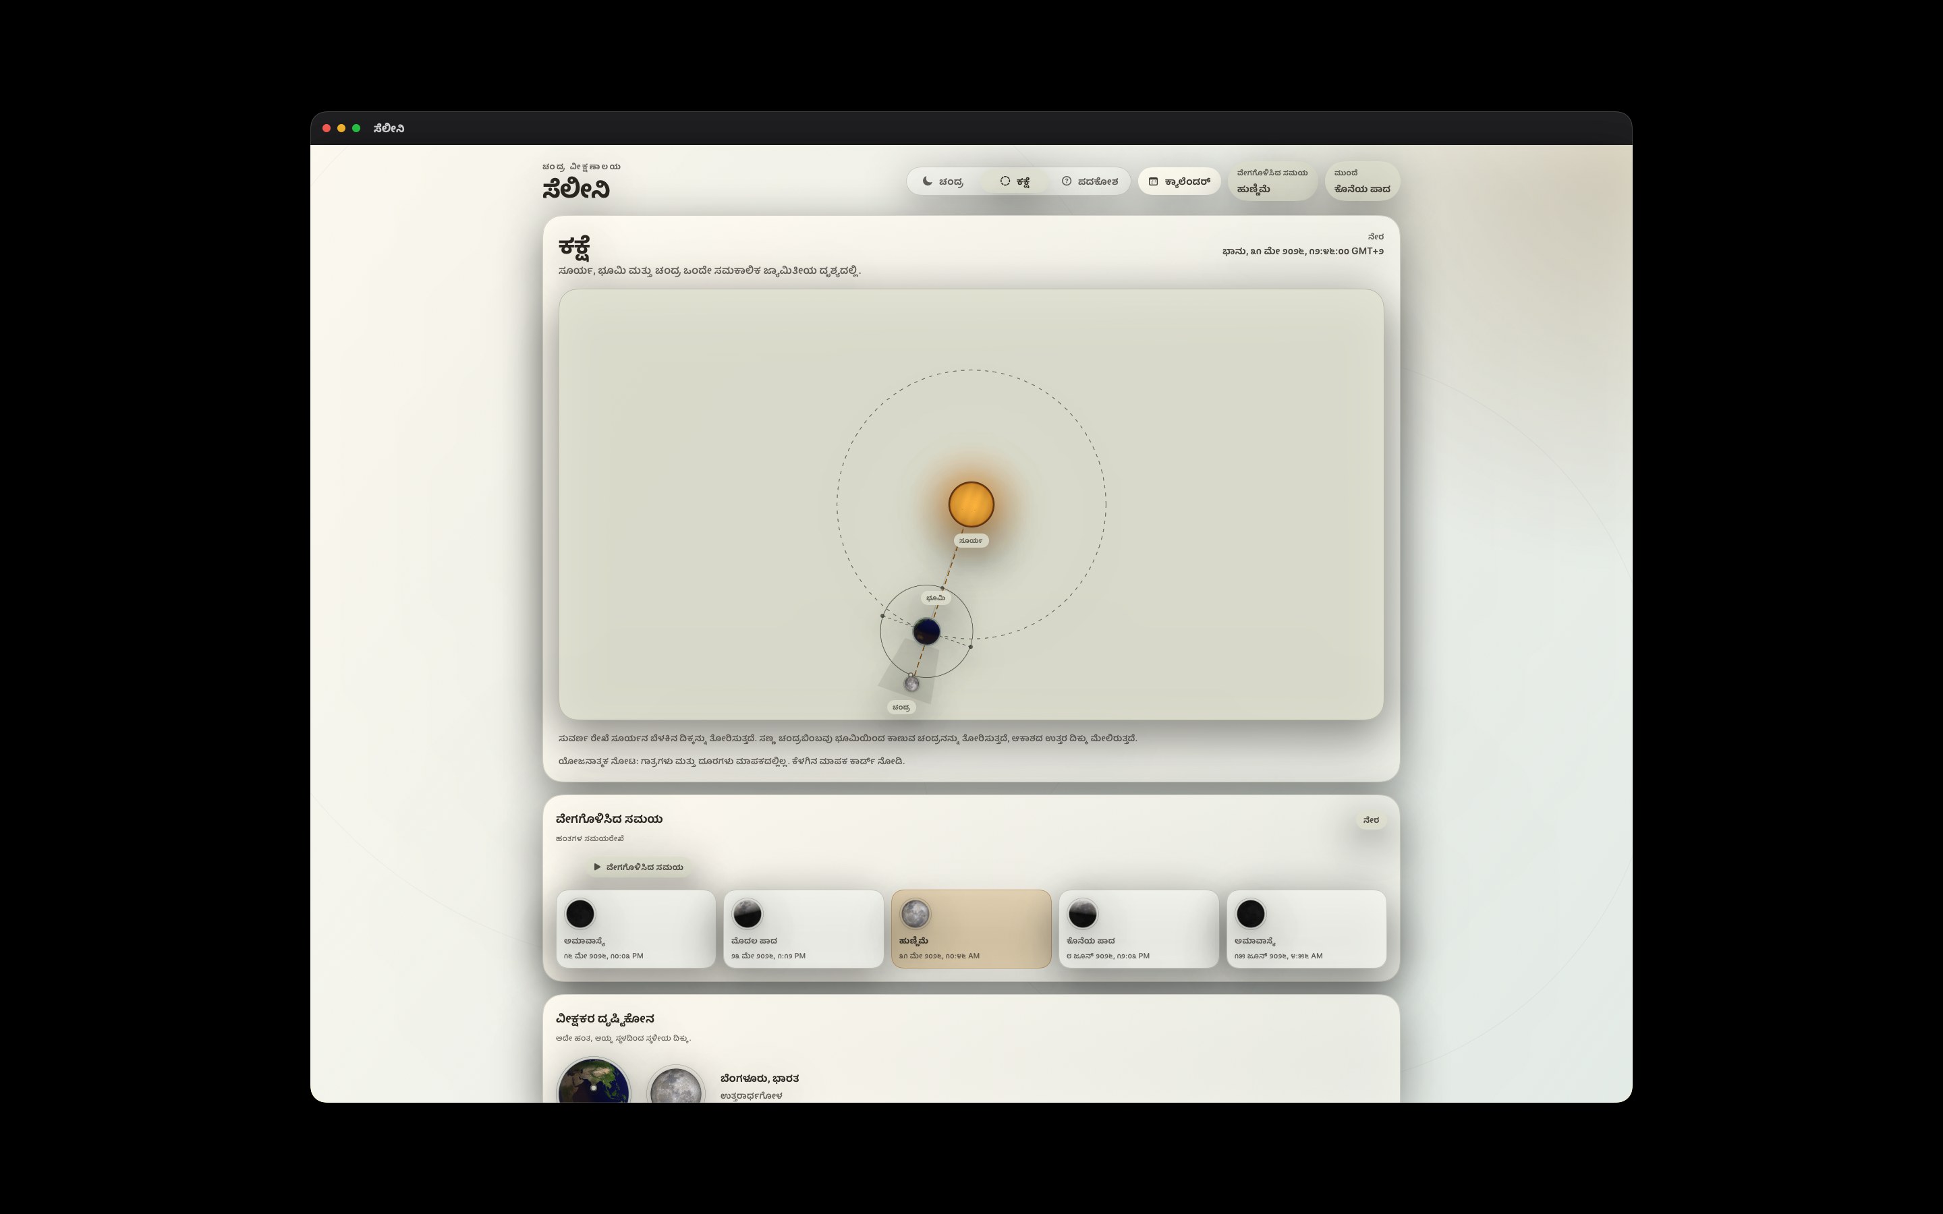Select the ಕೊನೆಯ ಪಾದ phase card
Screen dimensions: 1943x1214
(1139, 929)
